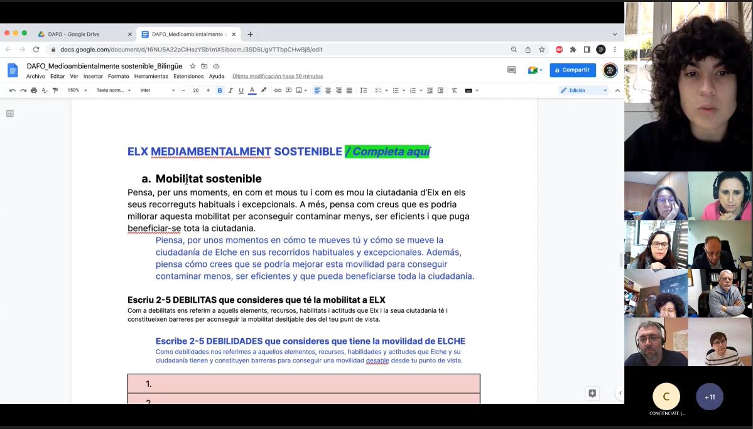Click the blue Compartir button

click(x=573, y=70)
